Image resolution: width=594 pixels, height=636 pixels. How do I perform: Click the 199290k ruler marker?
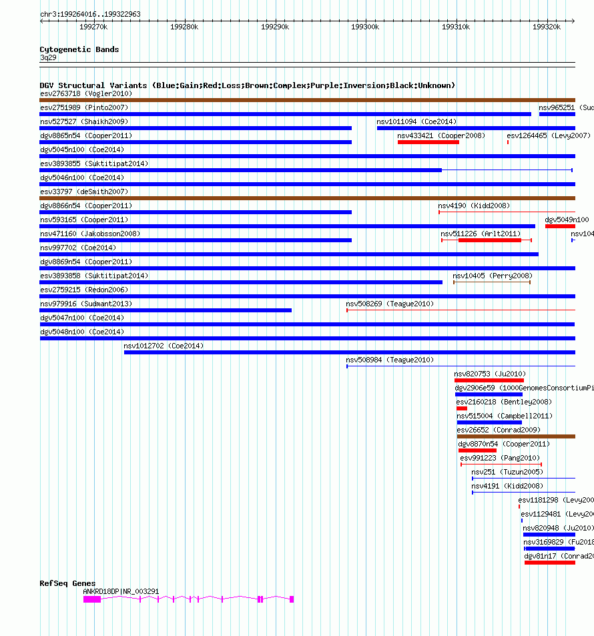point(275,27)
